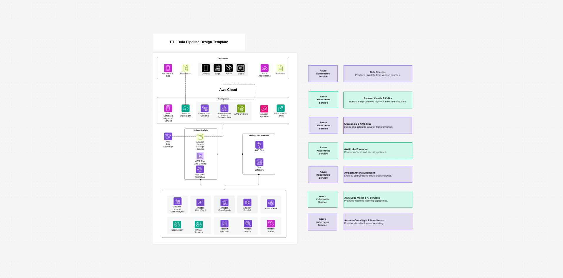Click the Media film icon

pyautogui.click(x=241, y=68)
